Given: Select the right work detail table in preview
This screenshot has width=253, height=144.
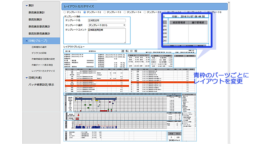Looking at the screenshot, I should (x=163, y=80).
